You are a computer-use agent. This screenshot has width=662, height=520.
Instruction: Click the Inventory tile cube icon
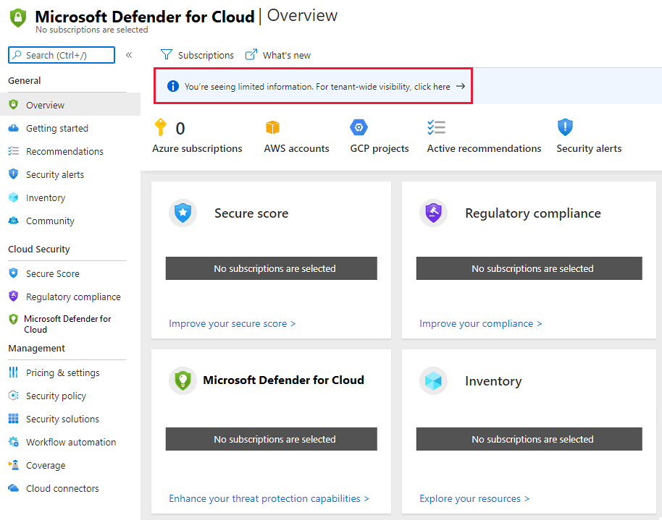(x=433, y=381)
